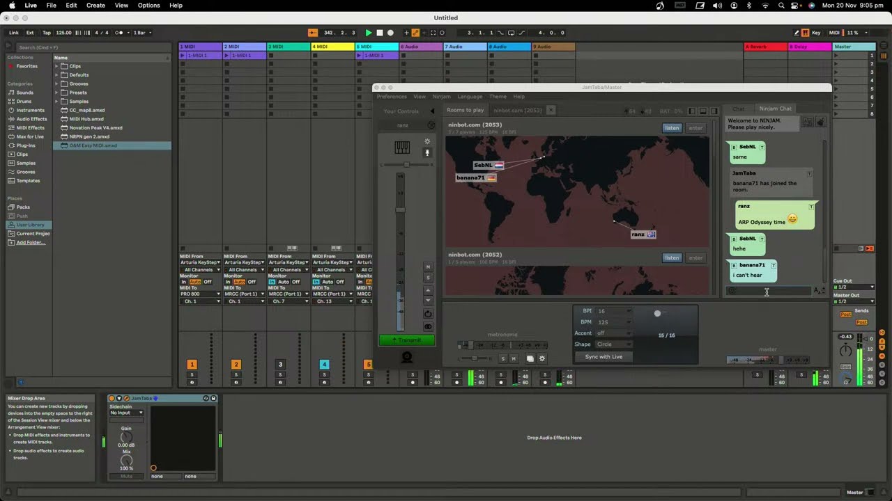Viewport: 892px width, 501px height.
Task: Toggle the Automation Arm button in transport
Action: [x=415, y=33]
